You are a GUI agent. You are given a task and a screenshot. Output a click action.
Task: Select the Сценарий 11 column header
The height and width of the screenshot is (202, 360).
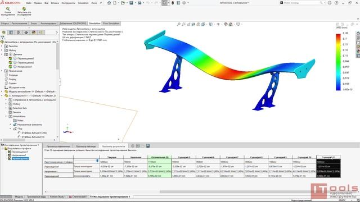coord(328,157)
